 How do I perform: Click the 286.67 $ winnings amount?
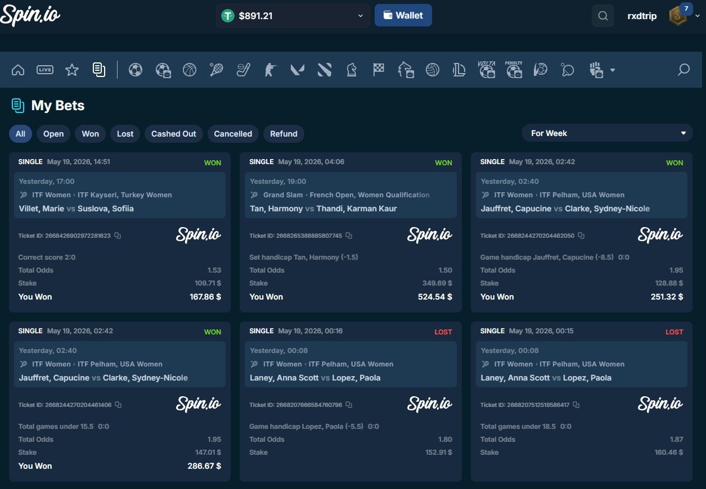point(204,466)
